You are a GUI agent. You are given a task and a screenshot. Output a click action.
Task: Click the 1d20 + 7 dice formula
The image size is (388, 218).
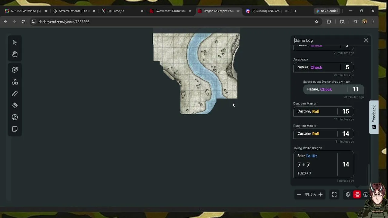pos(304,173)
